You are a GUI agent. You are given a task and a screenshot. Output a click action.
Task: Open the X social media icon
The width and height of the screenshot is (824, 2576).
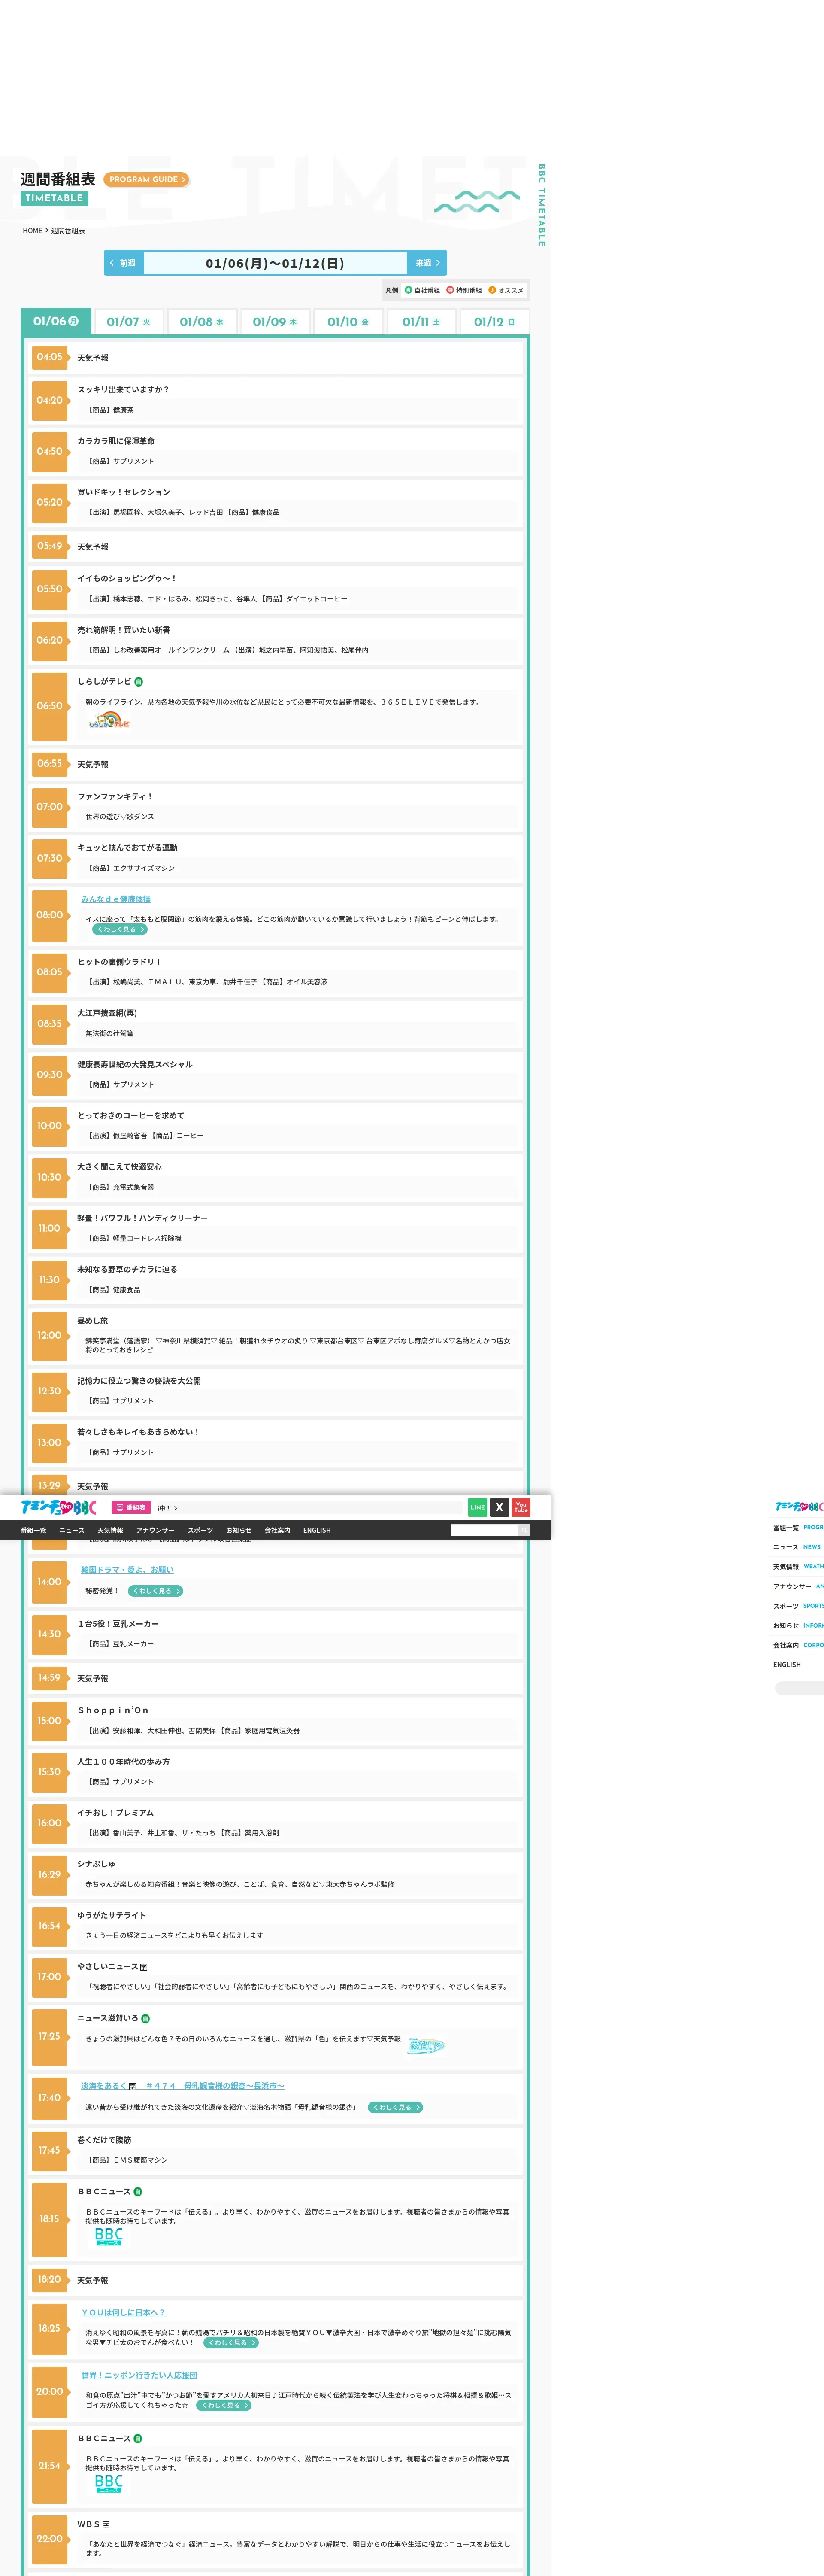click(x=499, y=1507)
